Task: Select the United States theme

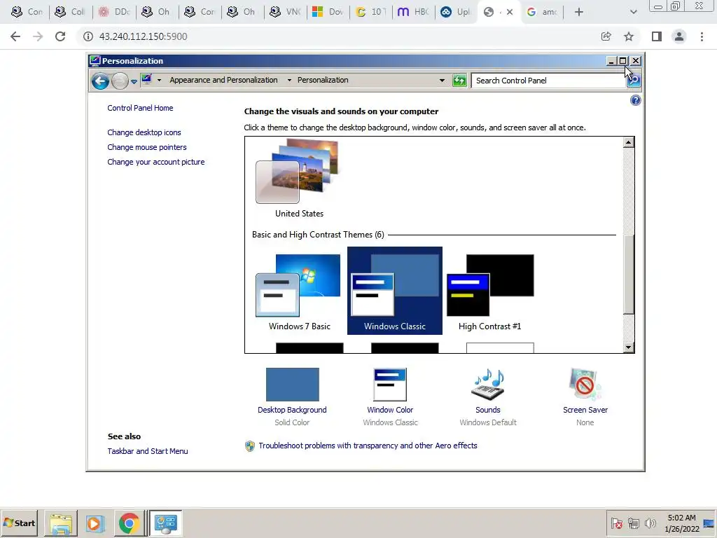Action: [x=299, y=179]
